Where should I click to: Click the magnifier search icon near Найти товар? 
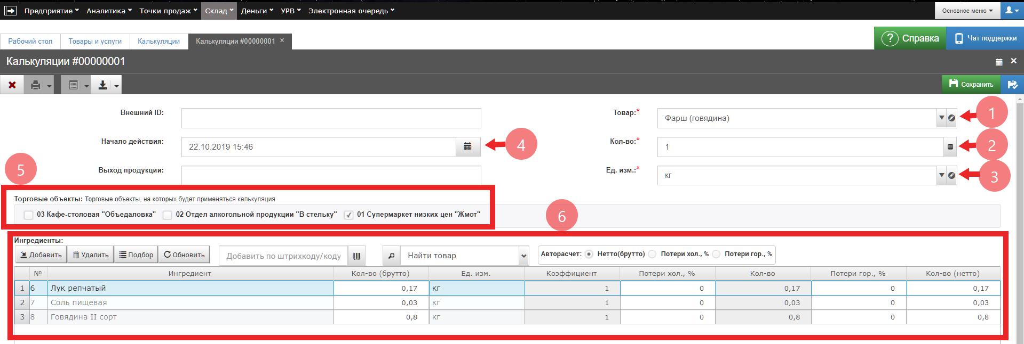point(391,256)
